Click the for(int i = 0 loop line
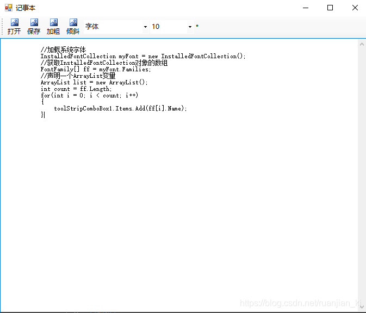The image size is (366, 313). [89, 95]
